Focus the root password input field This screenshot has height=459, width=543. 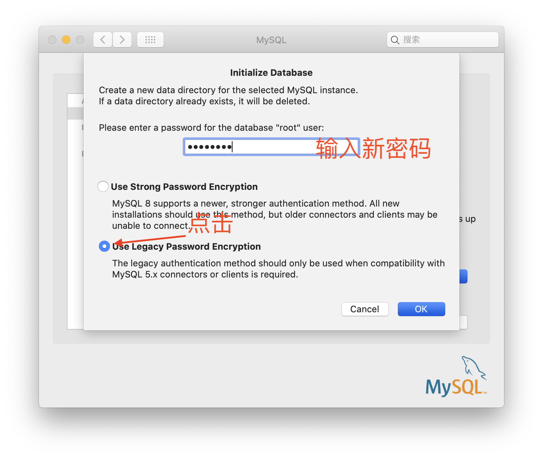271,147
